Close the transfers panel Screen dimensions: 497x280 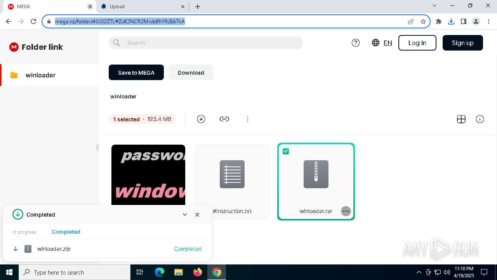pyautogui.click(x=197, y=215)
